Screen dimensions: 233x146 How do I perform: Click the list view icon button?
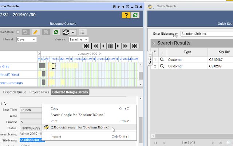pyautogui.click(x=83, y=32)
